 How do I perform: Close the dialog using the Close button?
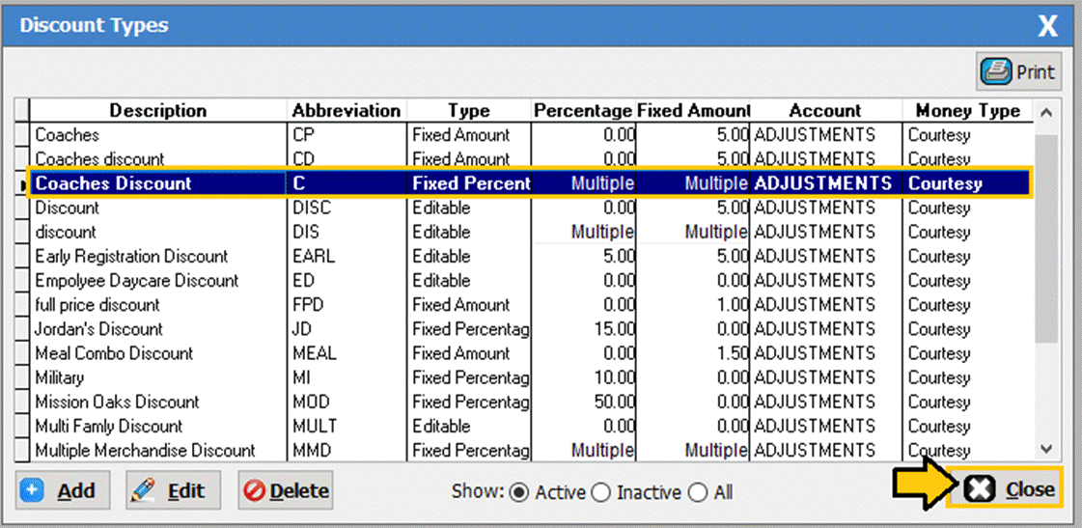1006,489
